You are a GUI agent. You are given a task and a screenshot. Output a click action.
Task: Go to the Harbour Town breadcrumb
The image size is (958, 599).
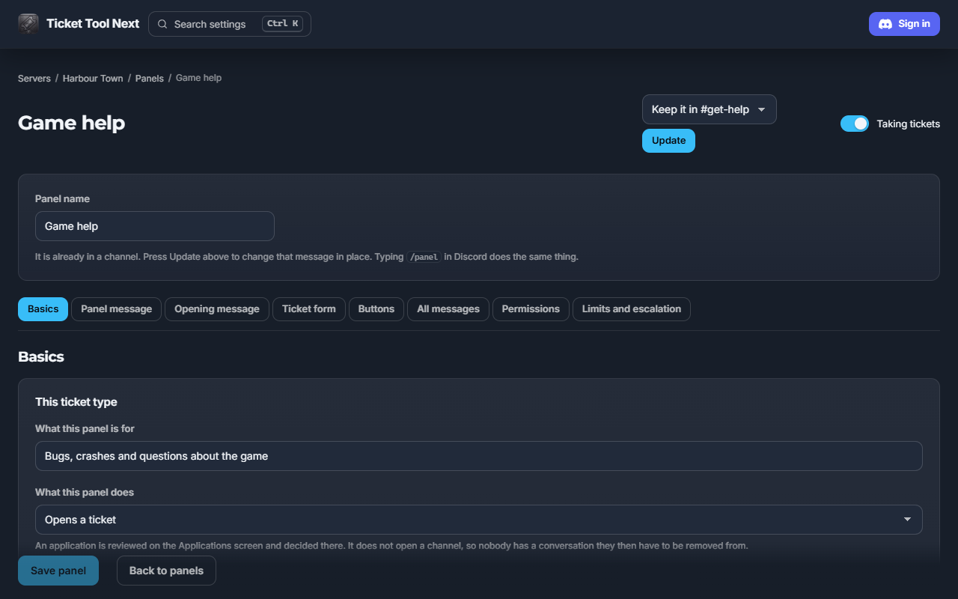pos(93,78)
